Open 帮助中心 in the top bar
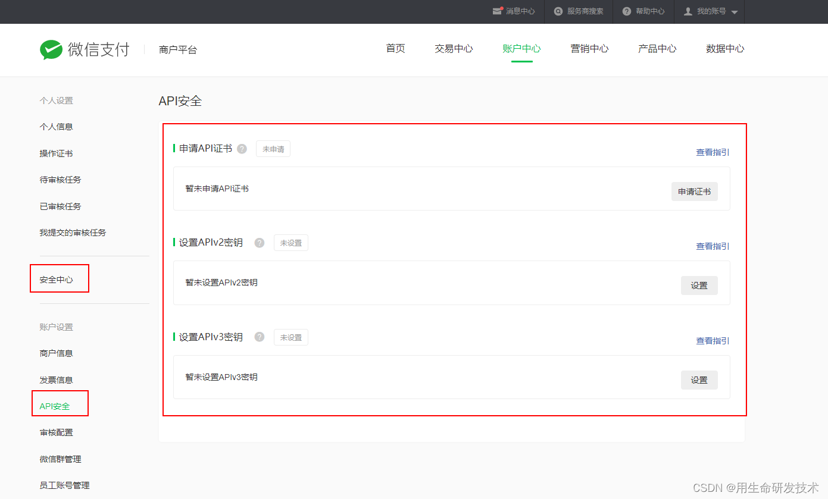This screenshot has height=499, width=828. tap(650, 11)
